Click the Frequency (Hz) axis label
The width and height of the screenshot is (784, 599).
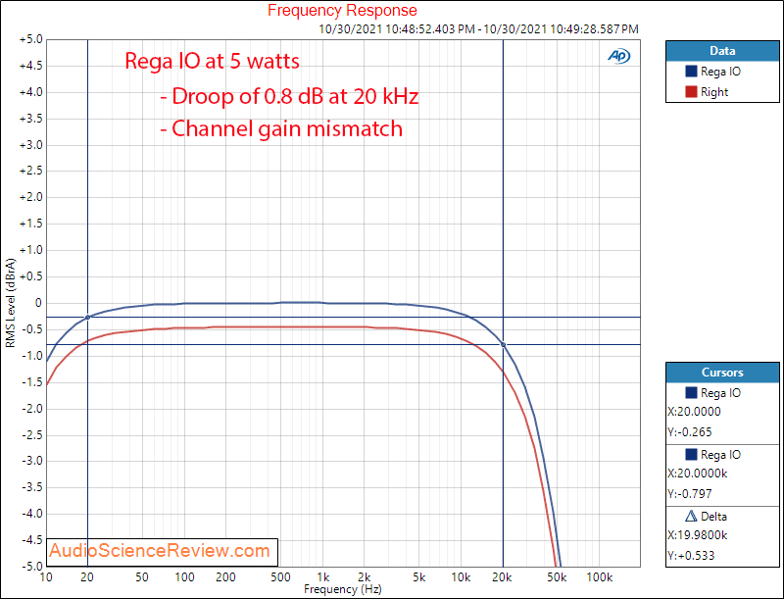pos(342,589)
